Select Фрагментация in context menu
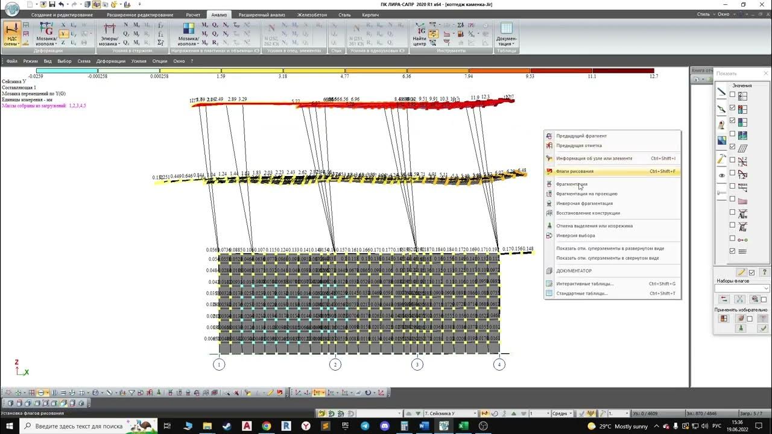Viewport: 772px width, 434px height. pyautogui.click(x=612, y=184)
